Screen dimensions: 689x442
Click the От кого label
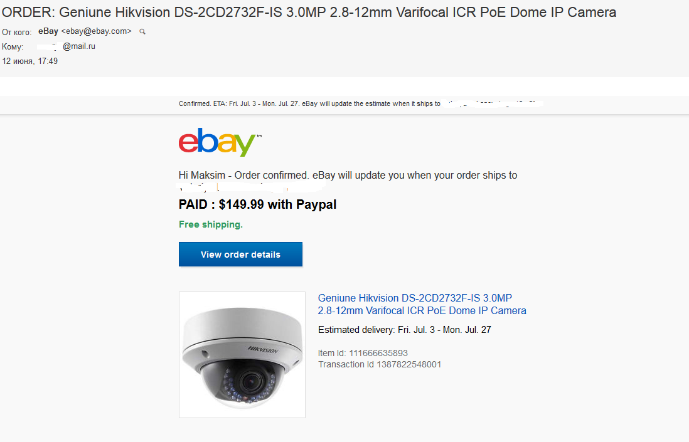(x=17, y=32)
